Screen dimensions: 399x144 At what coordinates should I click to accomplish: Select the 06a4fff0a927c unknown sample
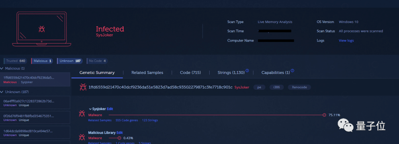[x=35, y=103]
